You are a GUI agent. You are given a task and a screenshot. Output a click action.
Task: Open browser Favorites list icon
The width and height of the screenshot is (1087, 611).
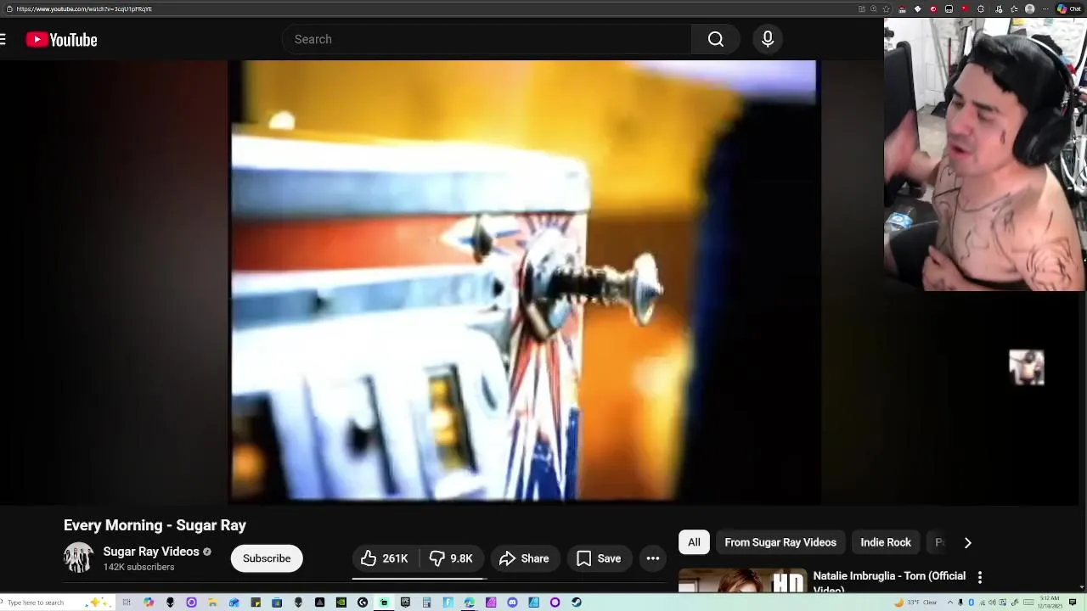(x=1014, y=8)
